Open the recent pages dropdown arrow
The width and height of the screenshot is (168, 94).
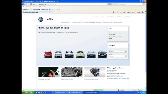28,4
